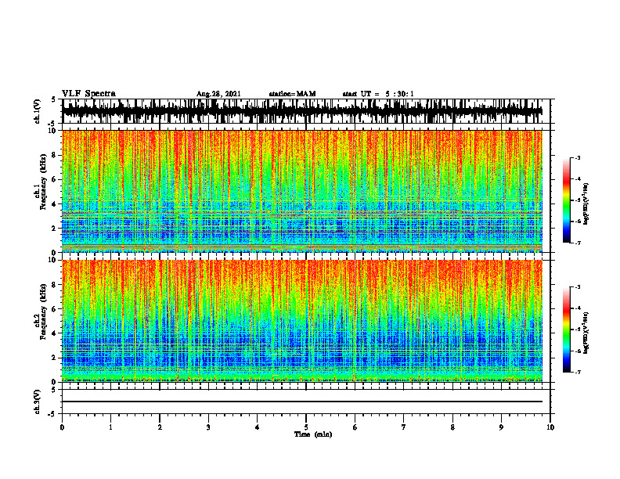Image resolution: width=620 pixels, height=479 pixels.
Task: Click the "Time (min)" x-axis label
Action: point(313,434)
